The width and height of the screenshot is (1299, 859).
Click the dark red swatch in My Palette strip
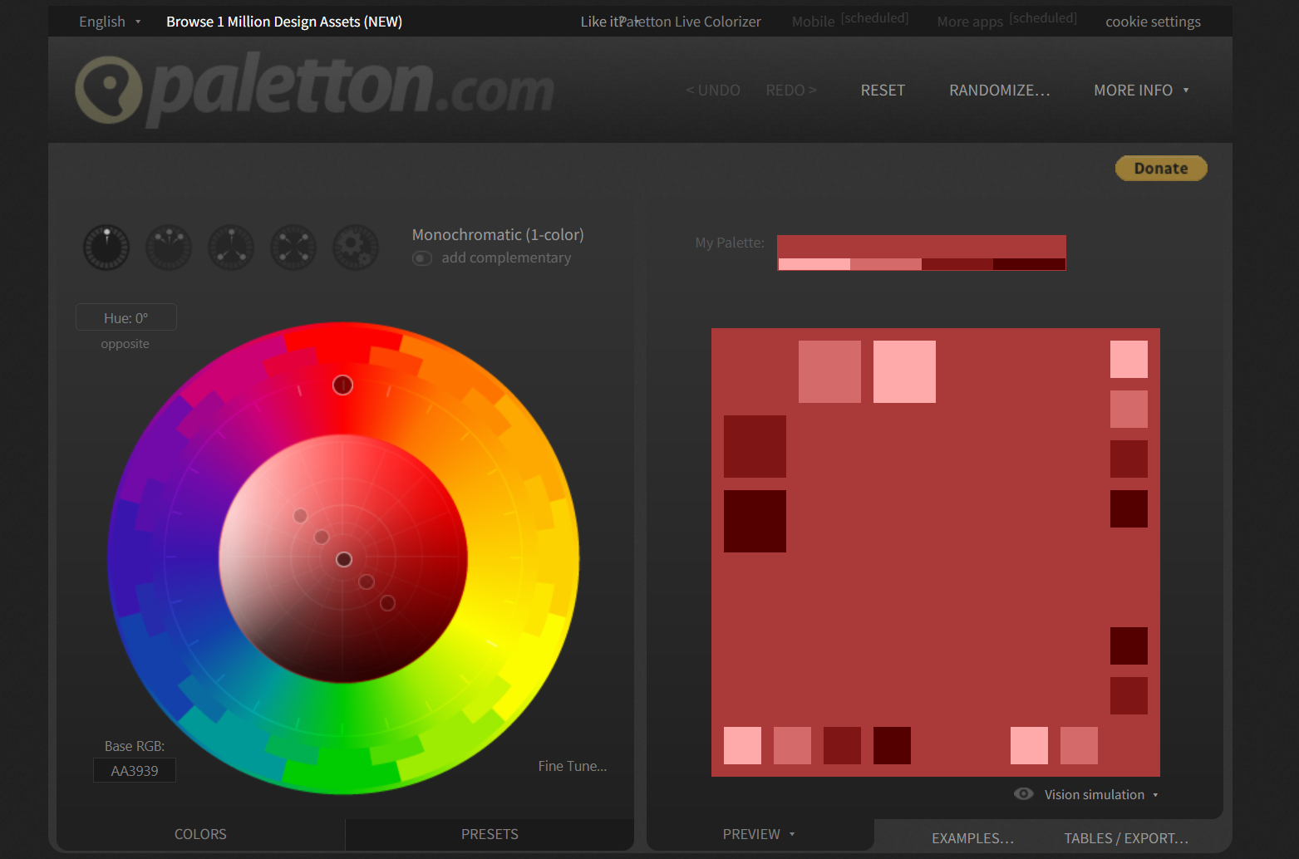[957, 264]
